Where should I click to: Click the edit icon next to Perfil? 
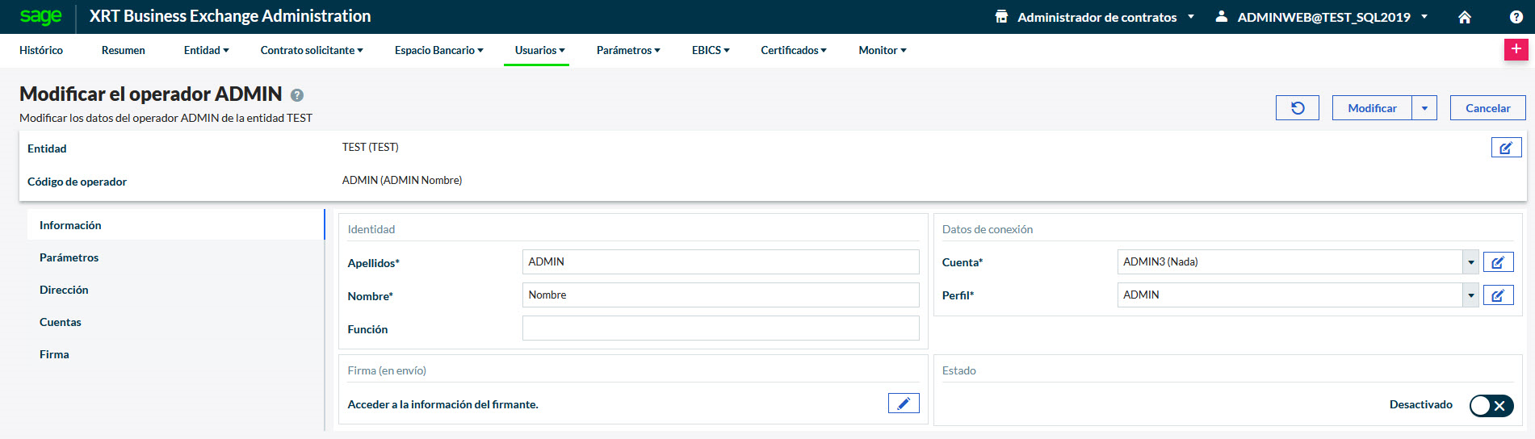click(1498, 295)
